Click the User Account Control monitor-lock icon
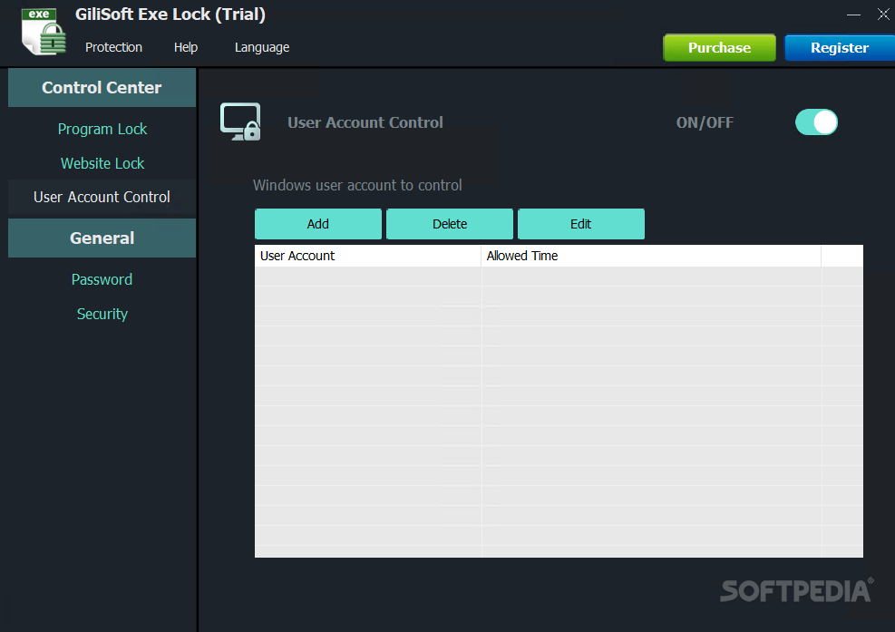Image resolution: width=895 pixels, height=632 pixels. coord(240,122)
